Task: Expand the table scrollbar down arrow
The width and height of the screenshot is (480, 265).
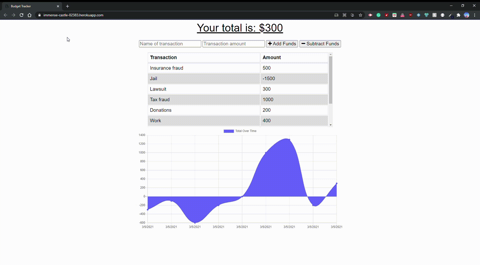Action: coord(330,125)
